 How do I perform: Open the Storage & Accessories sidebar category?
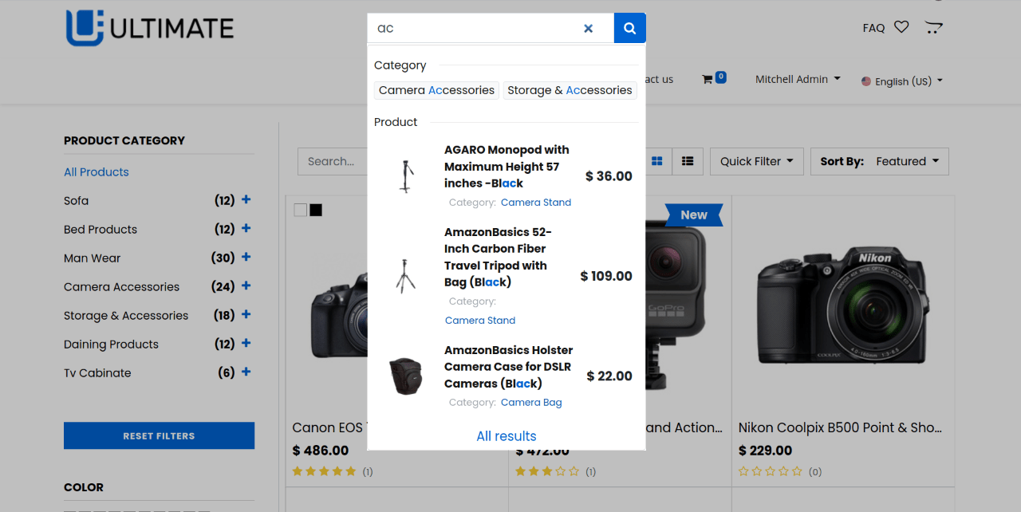point(126,315)
